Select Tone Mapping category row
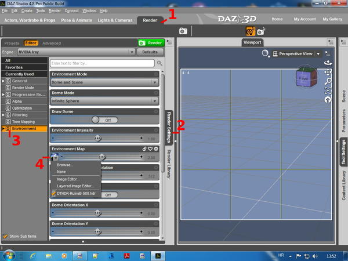Viewport: 348px width, 261px height. click(24, 122)
